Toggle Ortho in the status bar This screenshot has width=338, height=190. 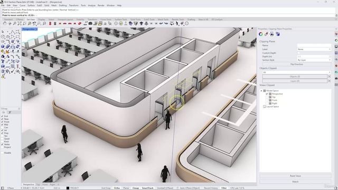(x=117, y=188)
